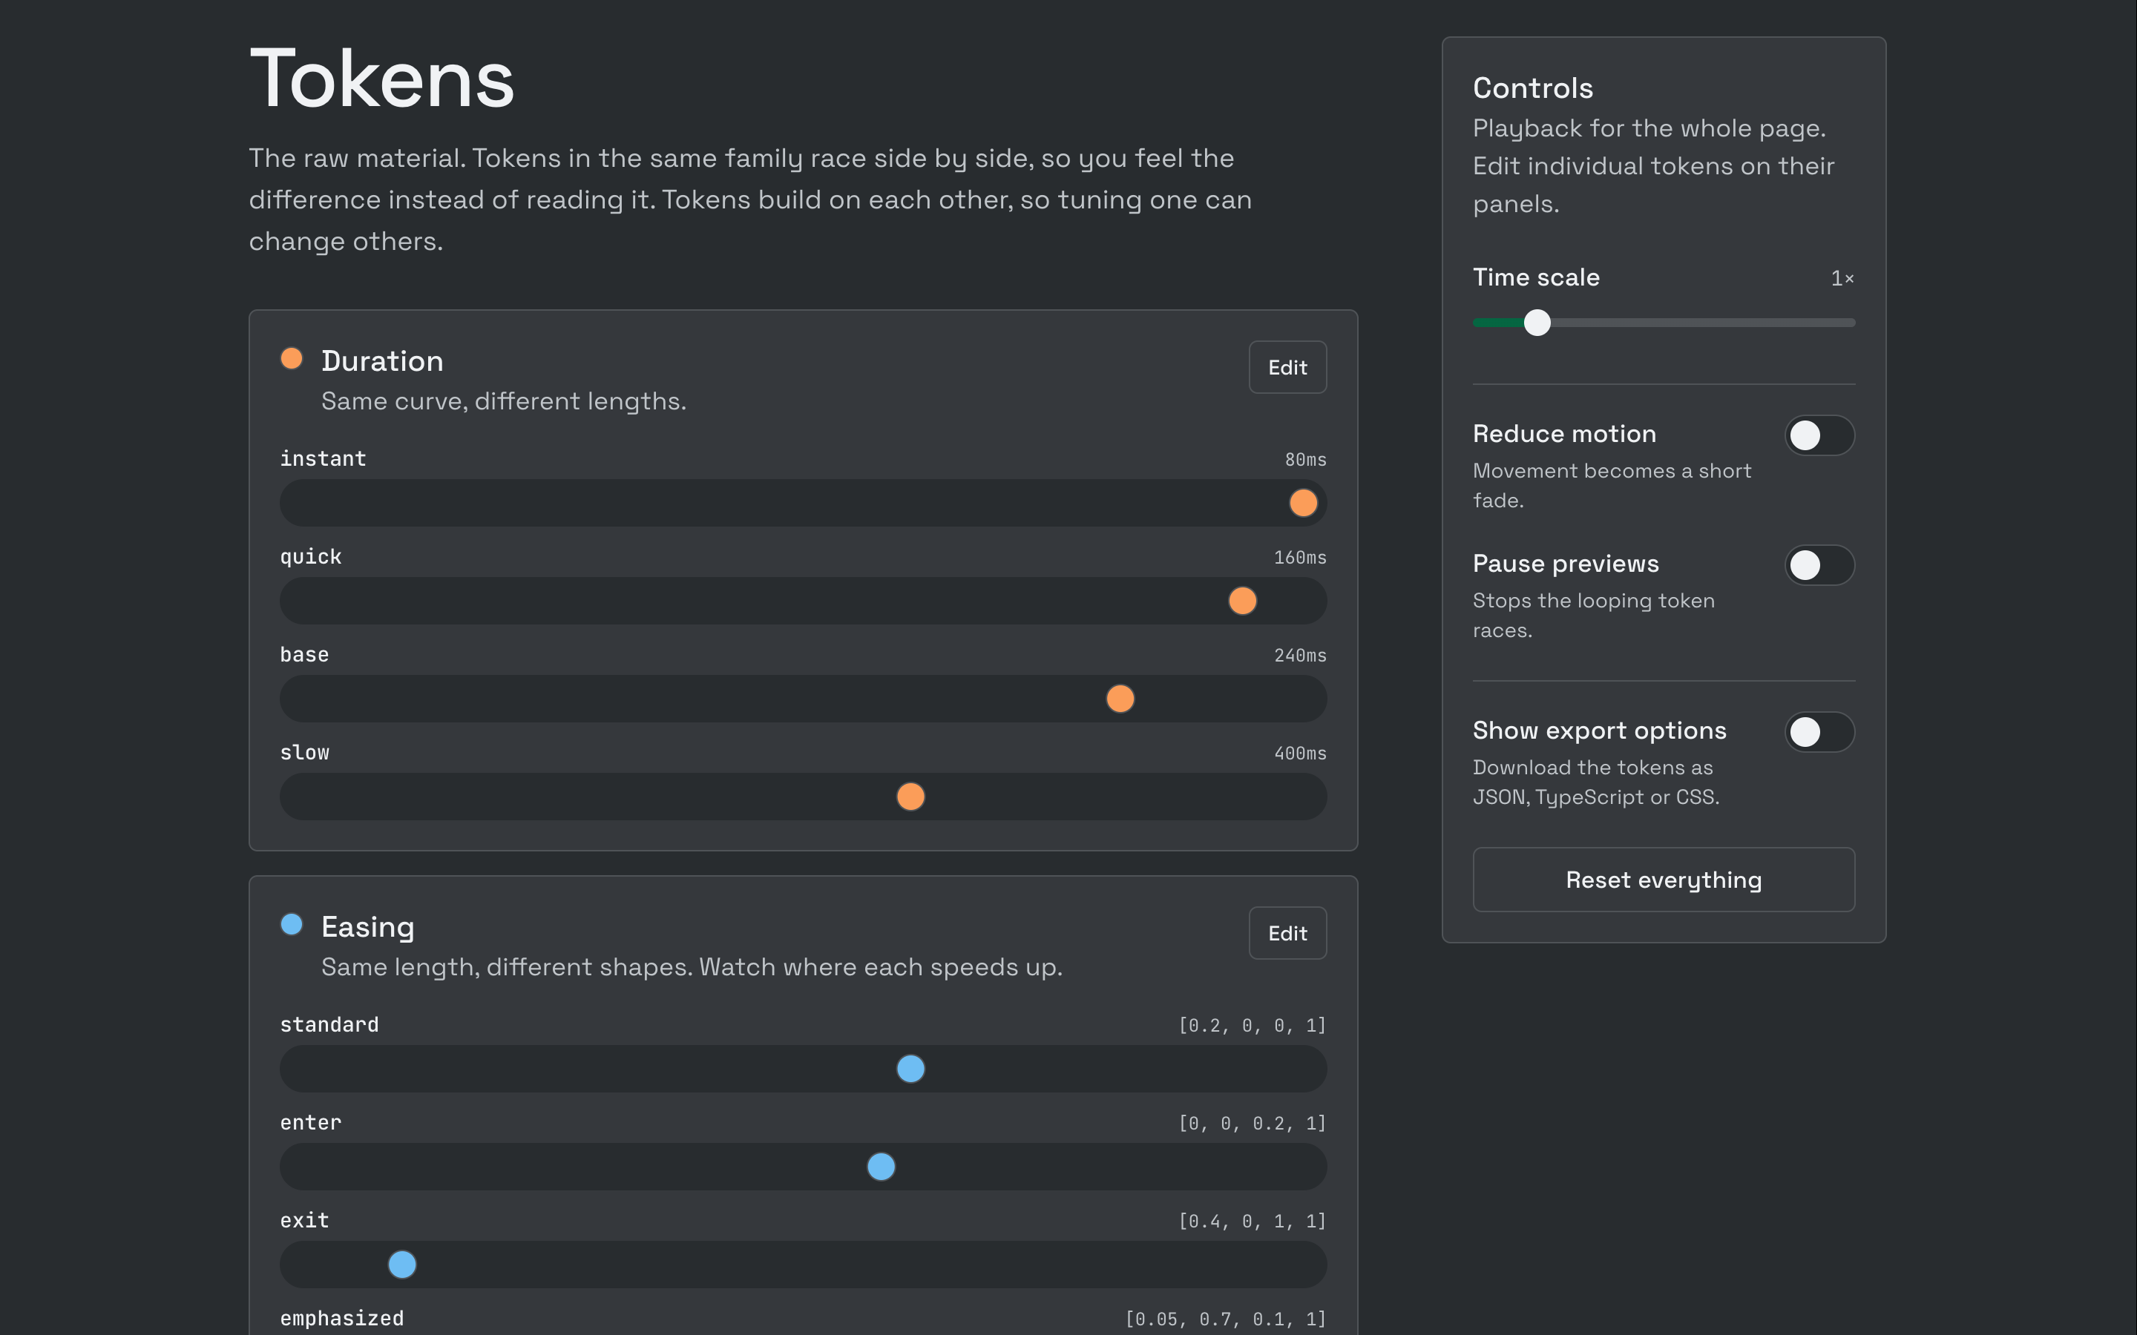Click the Reset everything button
Screen dimensions: 2137x1335
point(1664,880)
